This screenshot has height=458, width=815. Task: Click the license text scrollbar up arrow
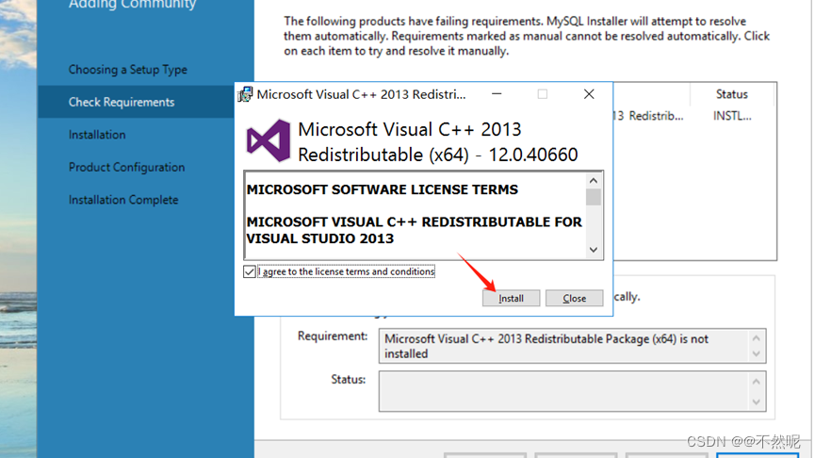(x=593, y=180)
